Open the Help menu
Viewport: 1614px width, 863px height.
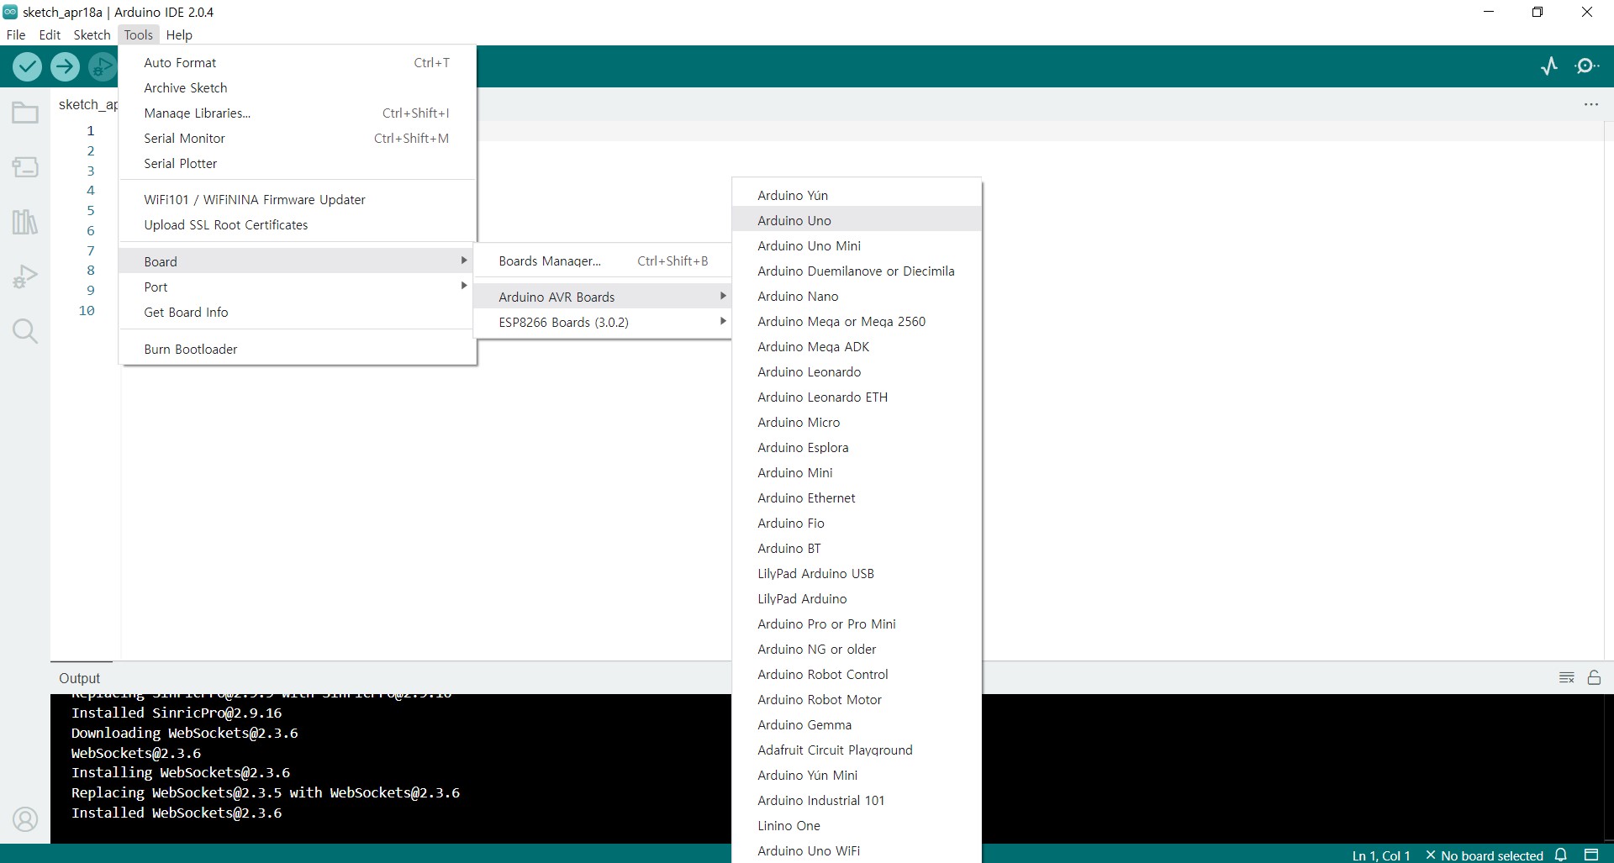(179, 34)
